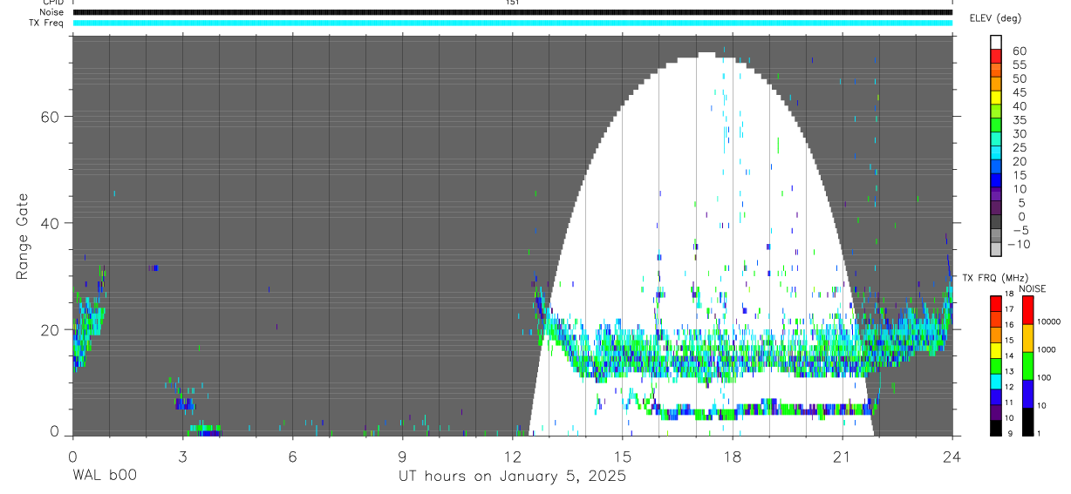Click the CPID value '151'
Image resolution: width=1071 pixels, height=494 pixels.
[512, 3]
